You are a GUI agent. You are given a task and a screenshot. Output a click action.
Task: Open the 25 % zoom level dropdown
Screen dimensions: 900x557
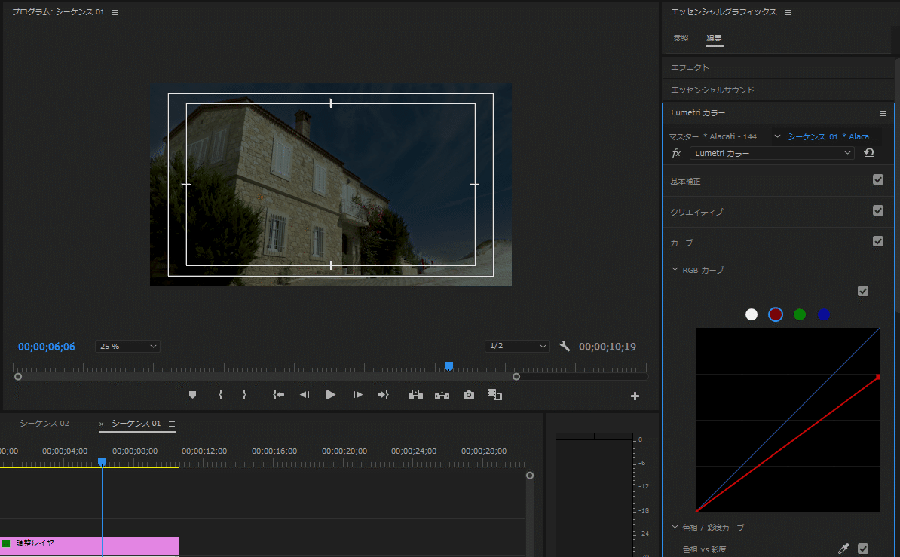click(x=127, y=346)
